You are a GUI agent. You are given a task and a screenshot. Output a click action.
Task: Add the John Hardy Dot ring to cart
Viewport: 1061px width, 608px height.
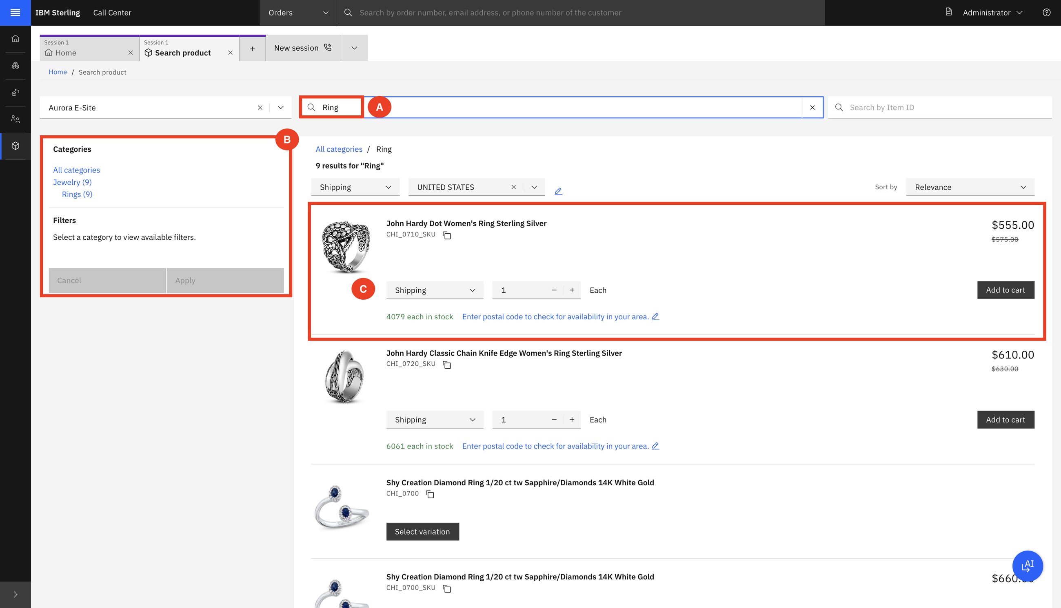click(x=1006, y=290)
